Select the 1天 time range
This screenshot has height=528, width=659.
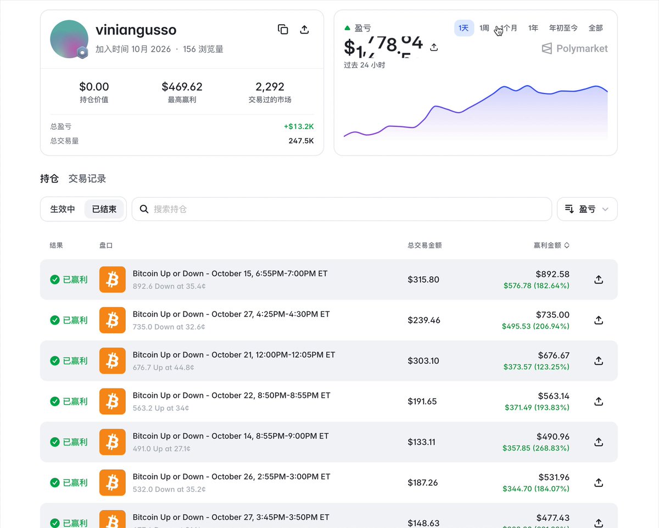click(464, 28)
